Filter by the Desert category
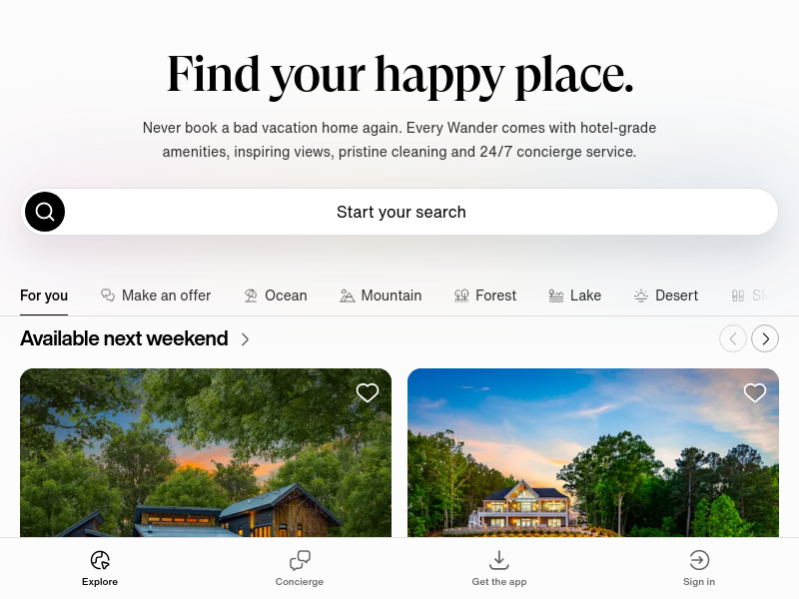799x599 pixels. [x=665, y=296]
